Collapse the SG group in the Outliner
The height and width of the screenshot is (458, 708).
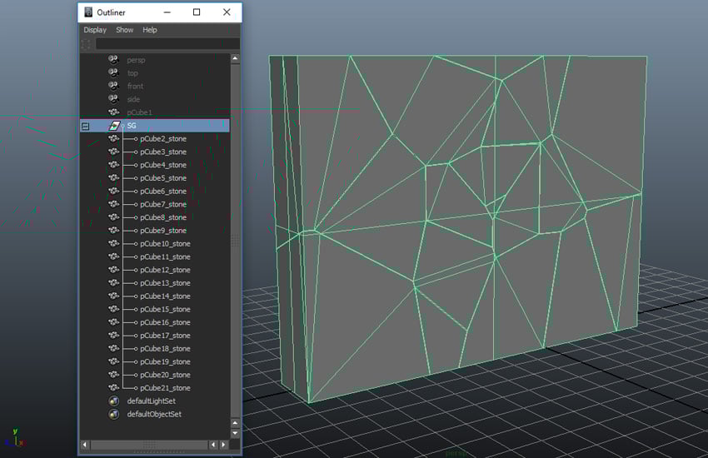tap(85, 126)
